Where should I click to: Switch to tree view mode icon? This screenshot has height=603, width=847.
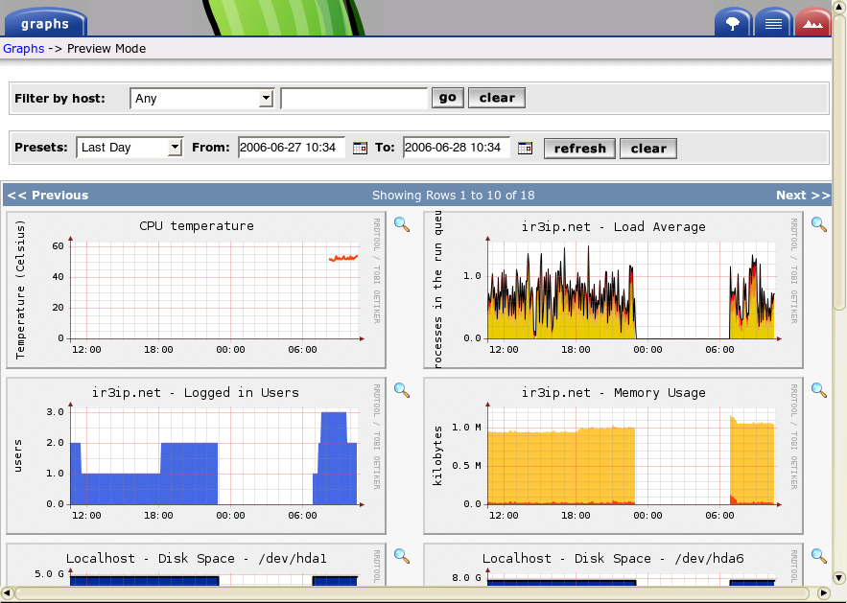tap(733, 23)
